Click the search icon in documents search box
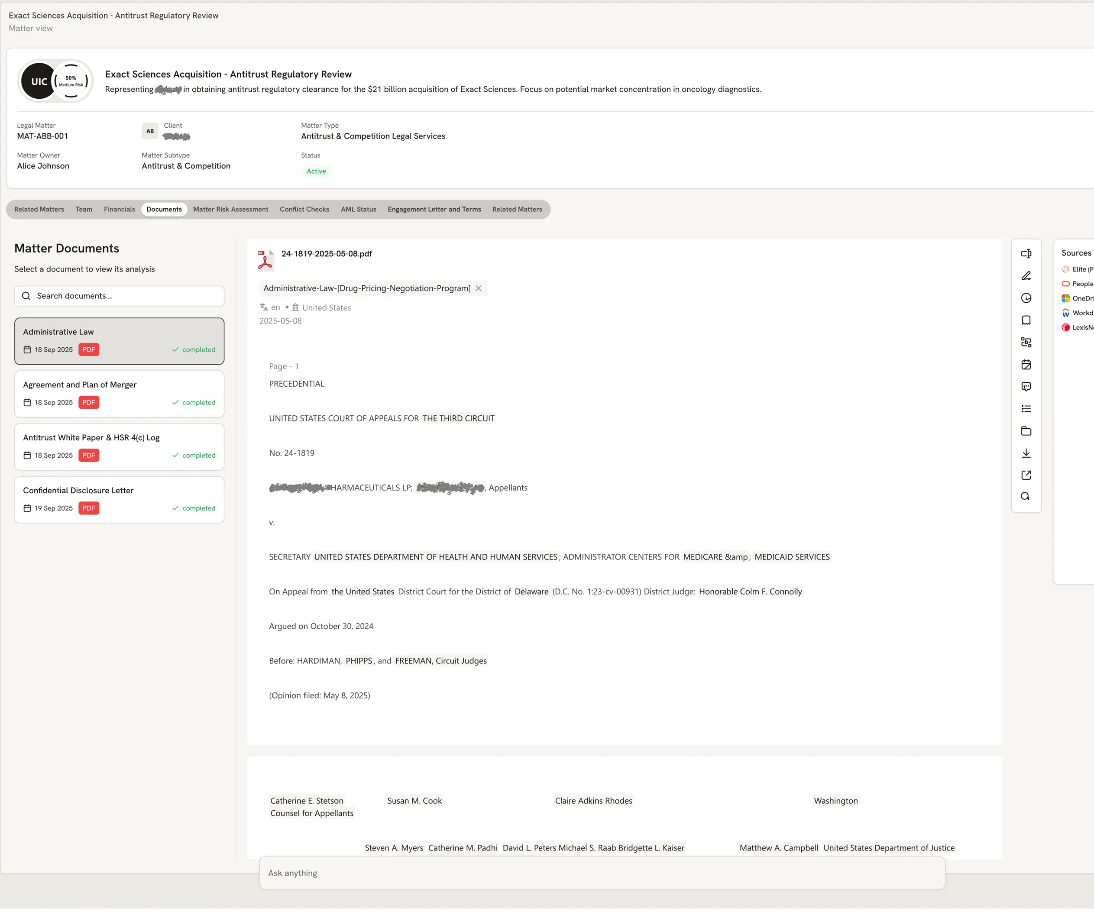Viewport: 1094px width, 915px height. click(x=26, y=296)
